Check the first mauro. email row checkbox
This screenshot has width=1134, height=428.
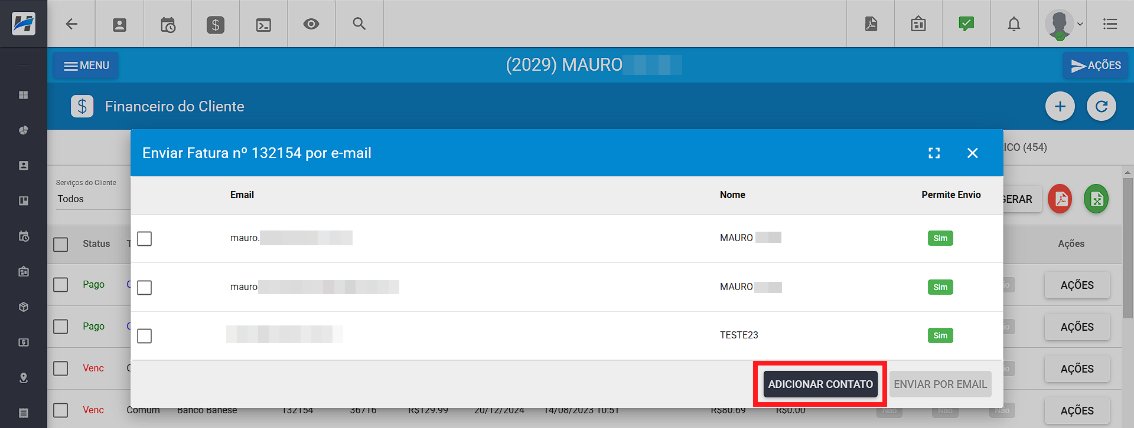pyautogui.click(x=145, y=239)
